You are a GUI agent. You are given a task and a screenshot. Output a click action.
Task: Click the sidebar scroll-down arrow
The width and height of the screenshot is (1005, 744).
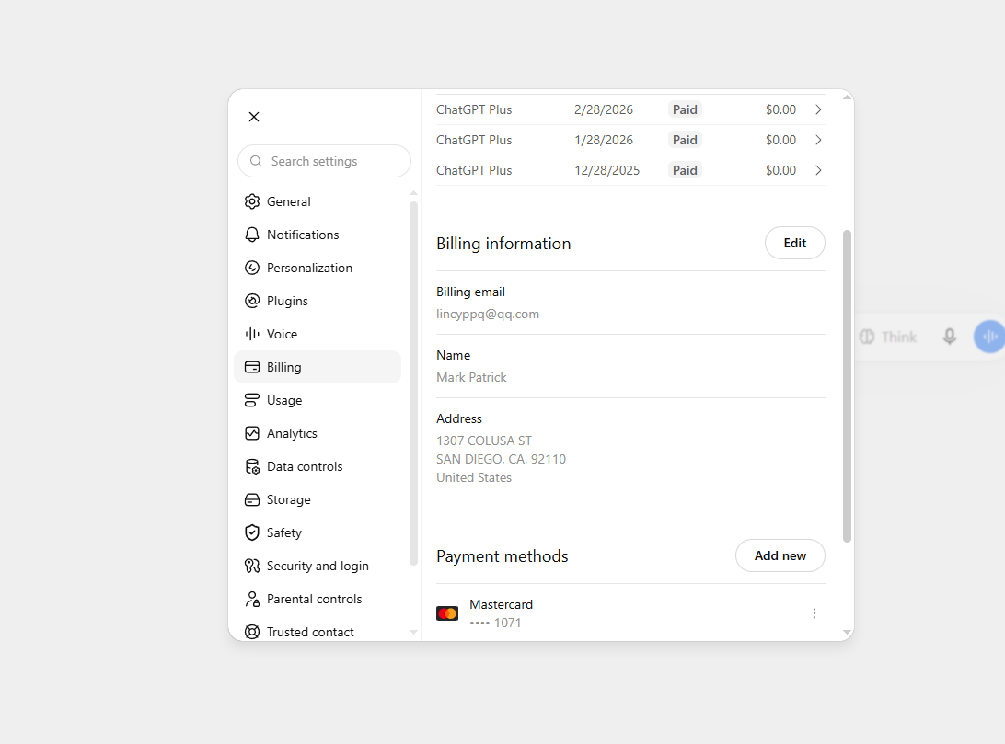coord(413,632)
